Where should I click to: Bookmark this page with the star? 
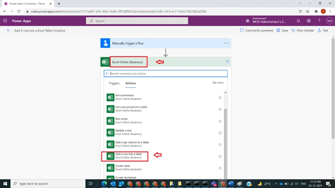(307, 11)
